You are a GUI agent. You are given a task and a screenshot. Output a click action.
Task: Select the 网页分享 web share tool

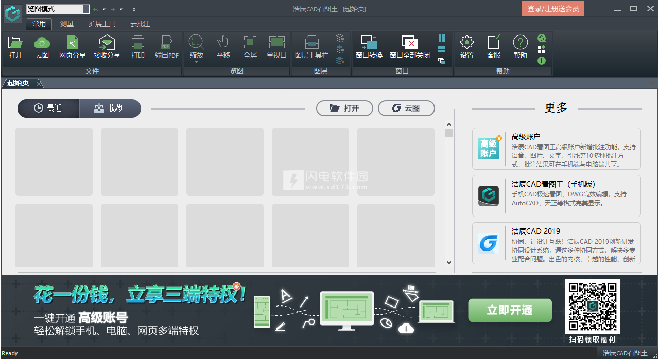pyautogui.click(x=73, y=47)
